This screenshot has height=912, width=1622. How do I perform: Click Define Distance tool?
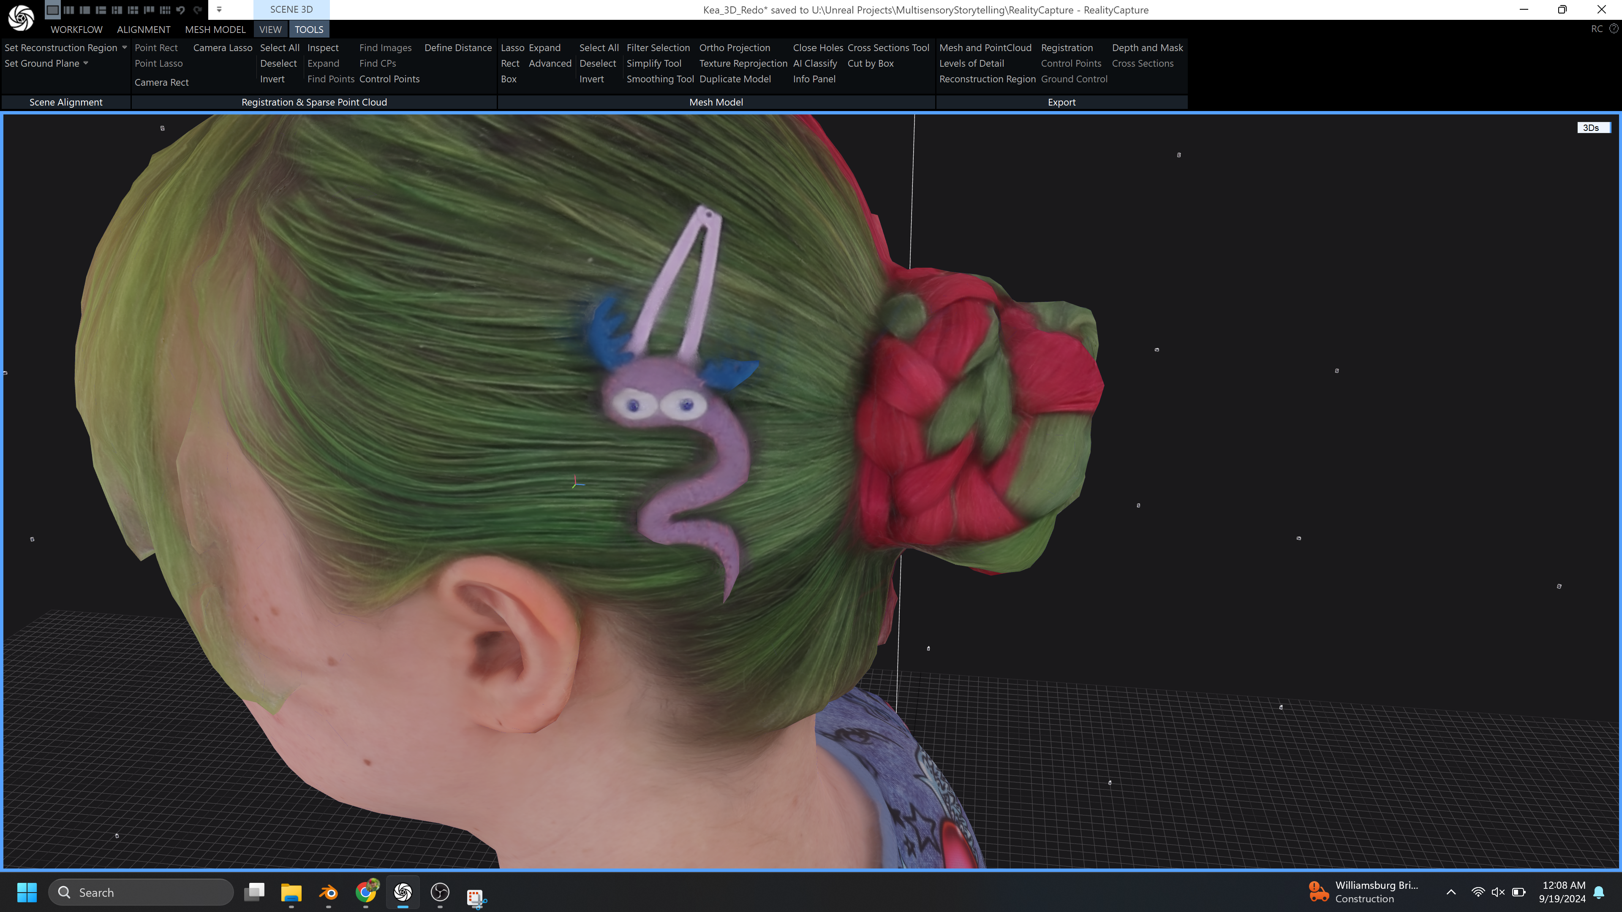click(458, 48)
